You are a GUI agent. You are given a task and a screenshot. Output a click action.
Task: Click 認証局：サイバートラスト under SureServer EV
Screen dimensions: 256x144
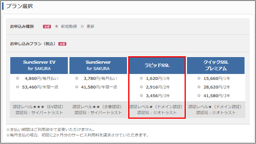(39, 113)
